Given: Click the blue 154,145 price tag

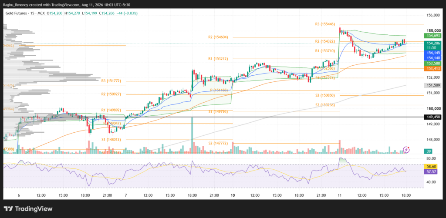Looking at the screenshot, I should (x=432, y=53).
